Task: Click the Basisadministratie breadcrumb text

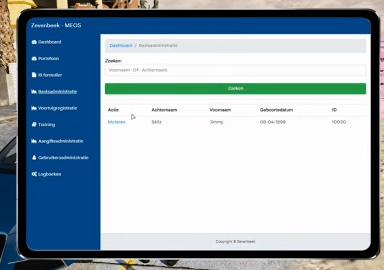Action: 158,46
